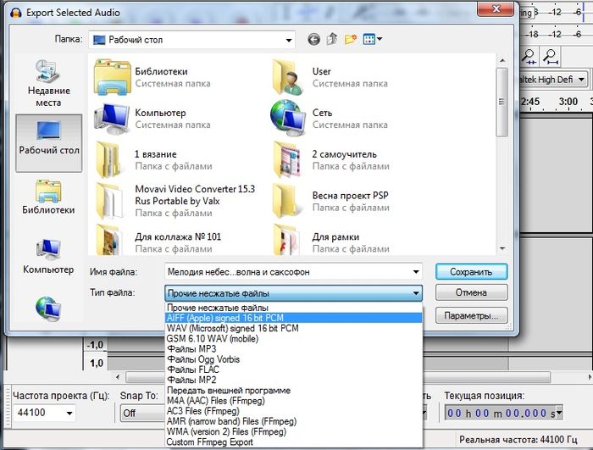Click the Audacity horizontal track scrollbar thumb
593x450 pixels.
click(x=338, y=377)
